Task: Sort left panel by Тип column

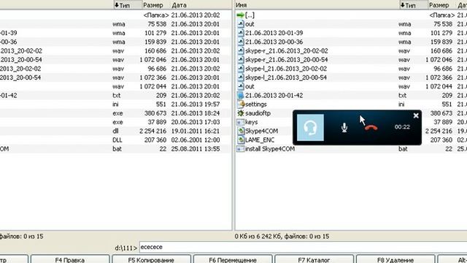Action: pyautogui.click(x=127, y=5)
